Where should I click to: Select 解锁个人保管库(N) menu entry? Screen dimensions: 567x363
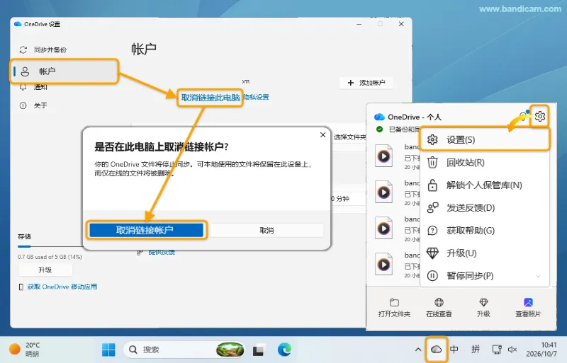[x=485, y=185]
